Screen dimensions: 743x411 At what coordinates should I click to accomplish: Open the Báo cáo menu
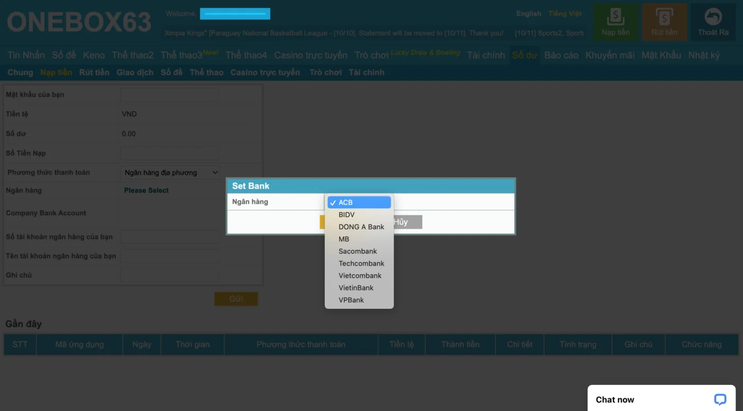[x=561, y=55]
